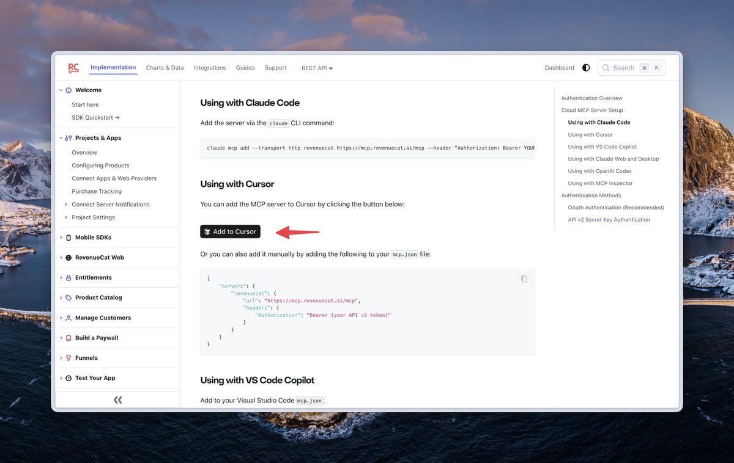Screen dimensions: 734x463
Task: Open SDK Quickstart link
Action: 96,118
